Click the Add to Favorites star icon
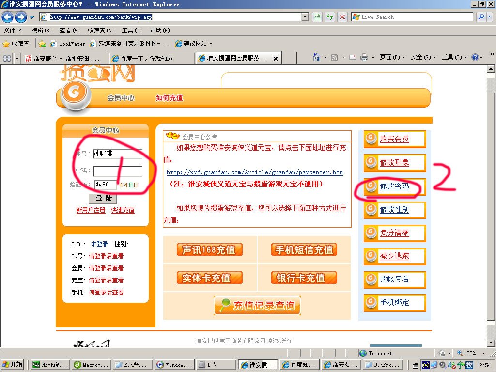 coord(42,44)
